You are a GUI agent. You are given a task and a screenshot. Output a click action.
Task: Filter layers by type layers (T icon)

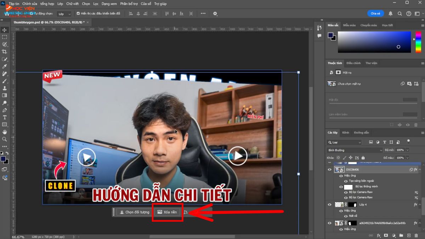(385, 142)
